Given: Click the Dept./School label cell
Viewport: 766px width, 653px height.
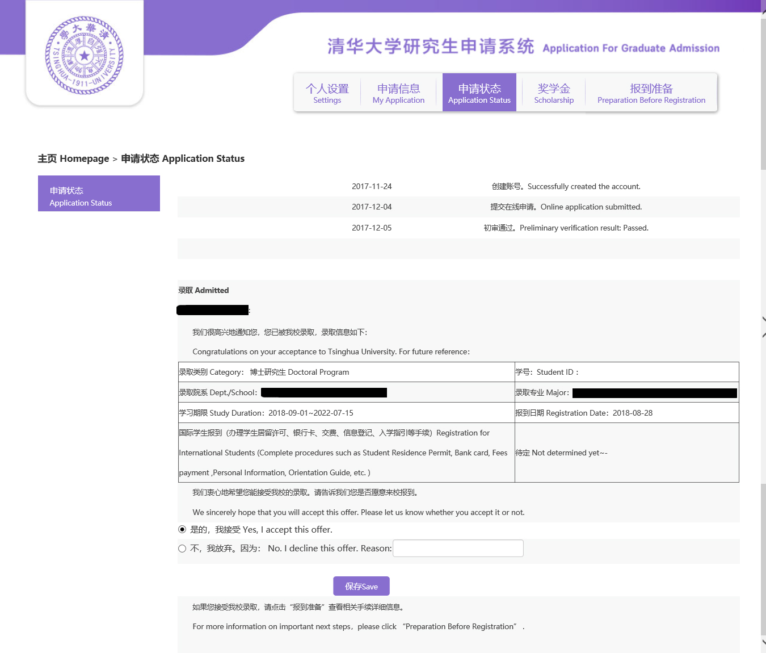Looking at the screenshot, I should coord(346,392).
